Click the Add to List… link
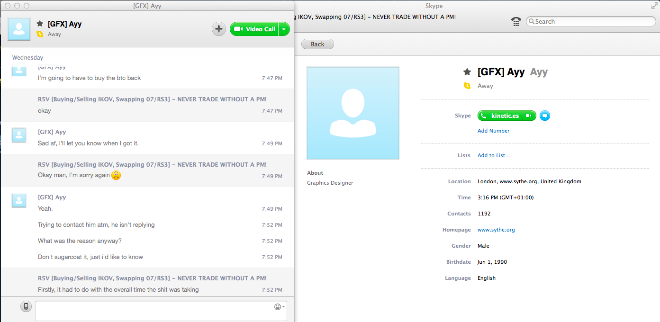The image size is (660, 322). (x=494, y=155)
